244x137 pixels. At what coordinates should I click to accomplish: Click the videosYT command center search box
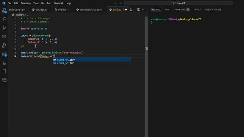(x=179, y=3)
